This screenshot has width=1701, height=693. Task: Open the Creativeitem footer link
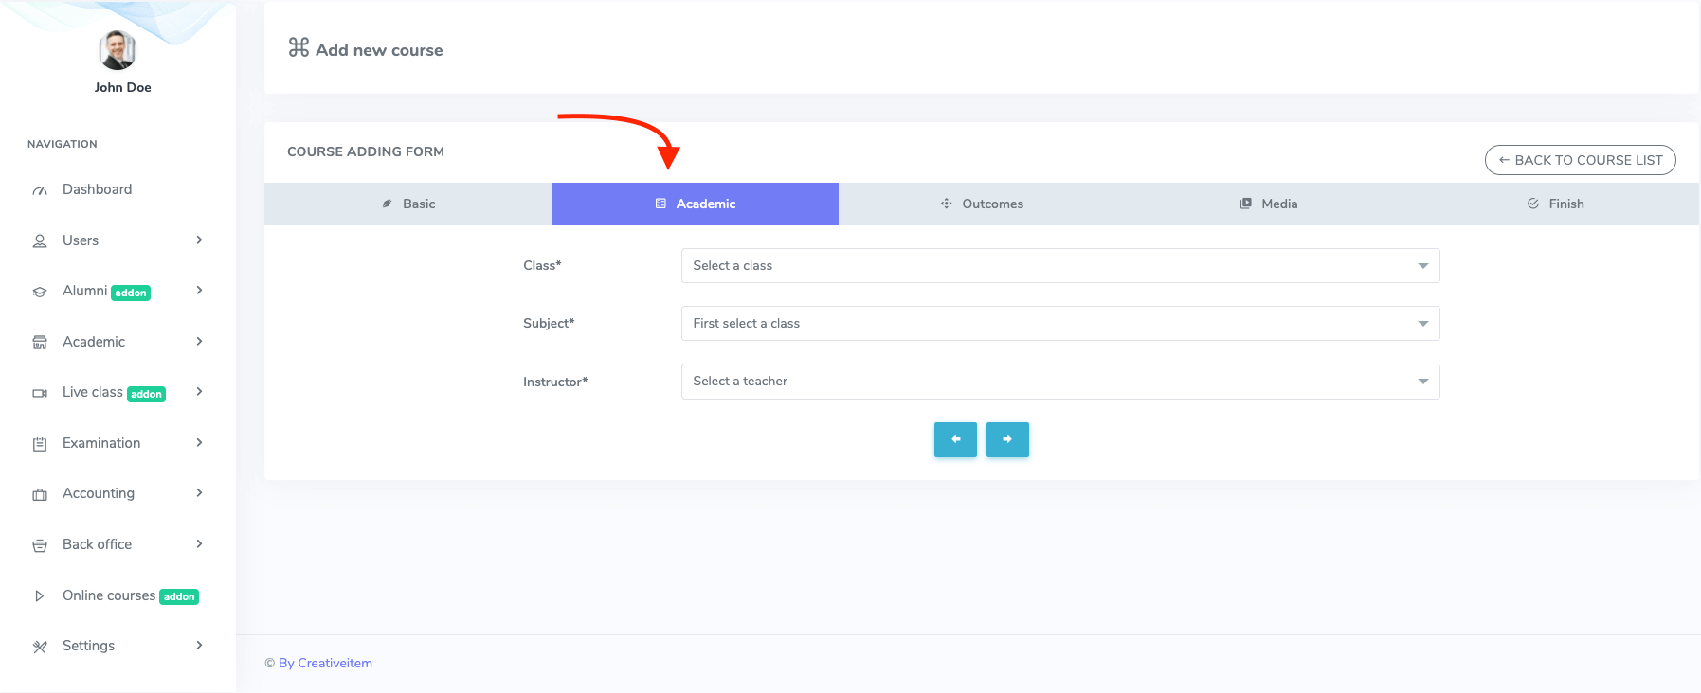[x=334, y=664]
